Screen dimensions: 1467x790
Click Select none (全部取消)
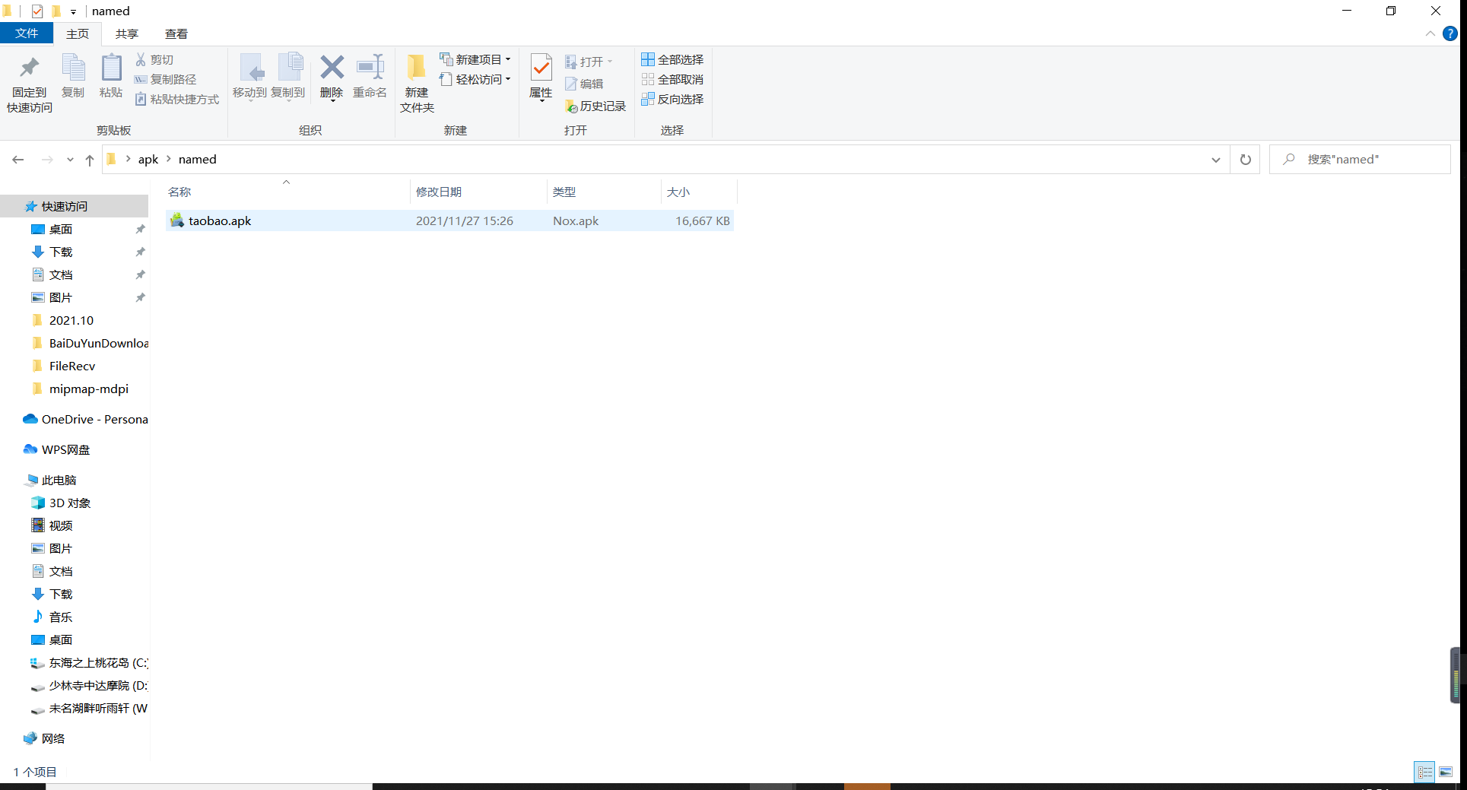point(672,79)
